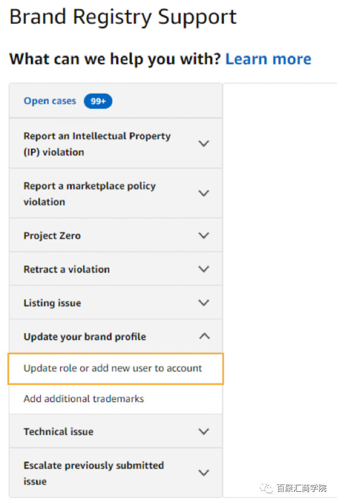Screen dimensions: 337x503
Task: Click the Escalate previously submitted issue chevron
Action: click(x=204, y=473)
